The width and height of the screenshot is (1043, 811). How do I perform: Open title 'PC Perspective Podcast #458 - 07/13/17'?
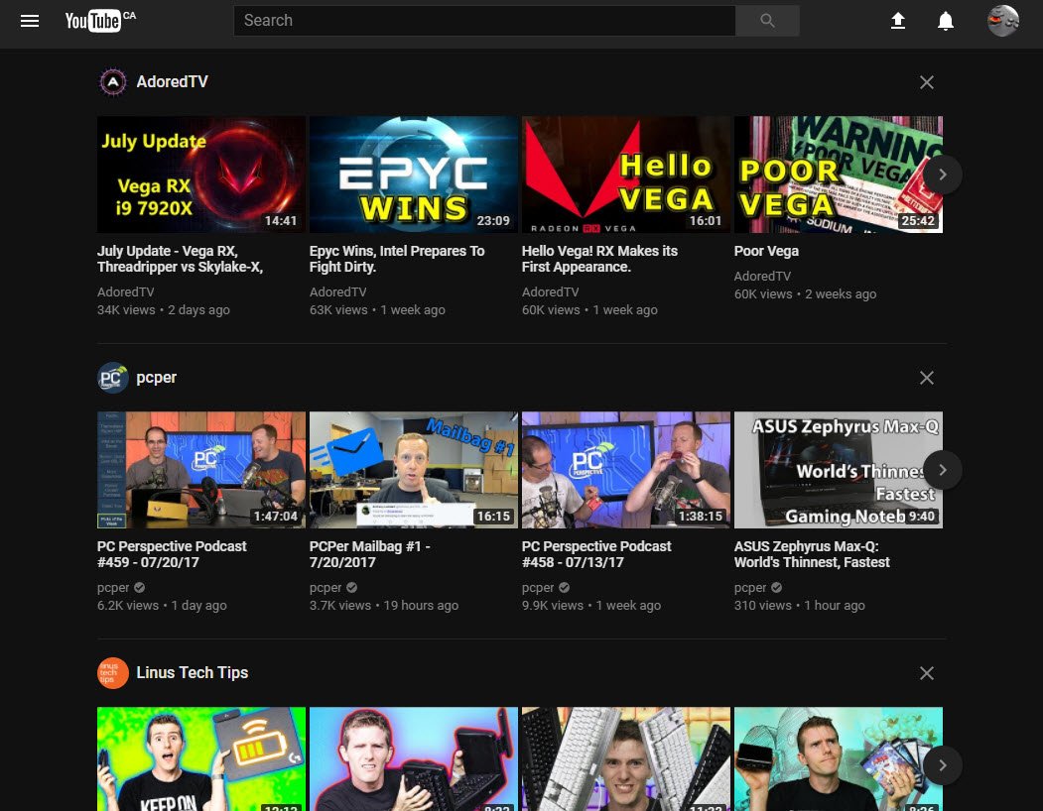tap(596, 554)
